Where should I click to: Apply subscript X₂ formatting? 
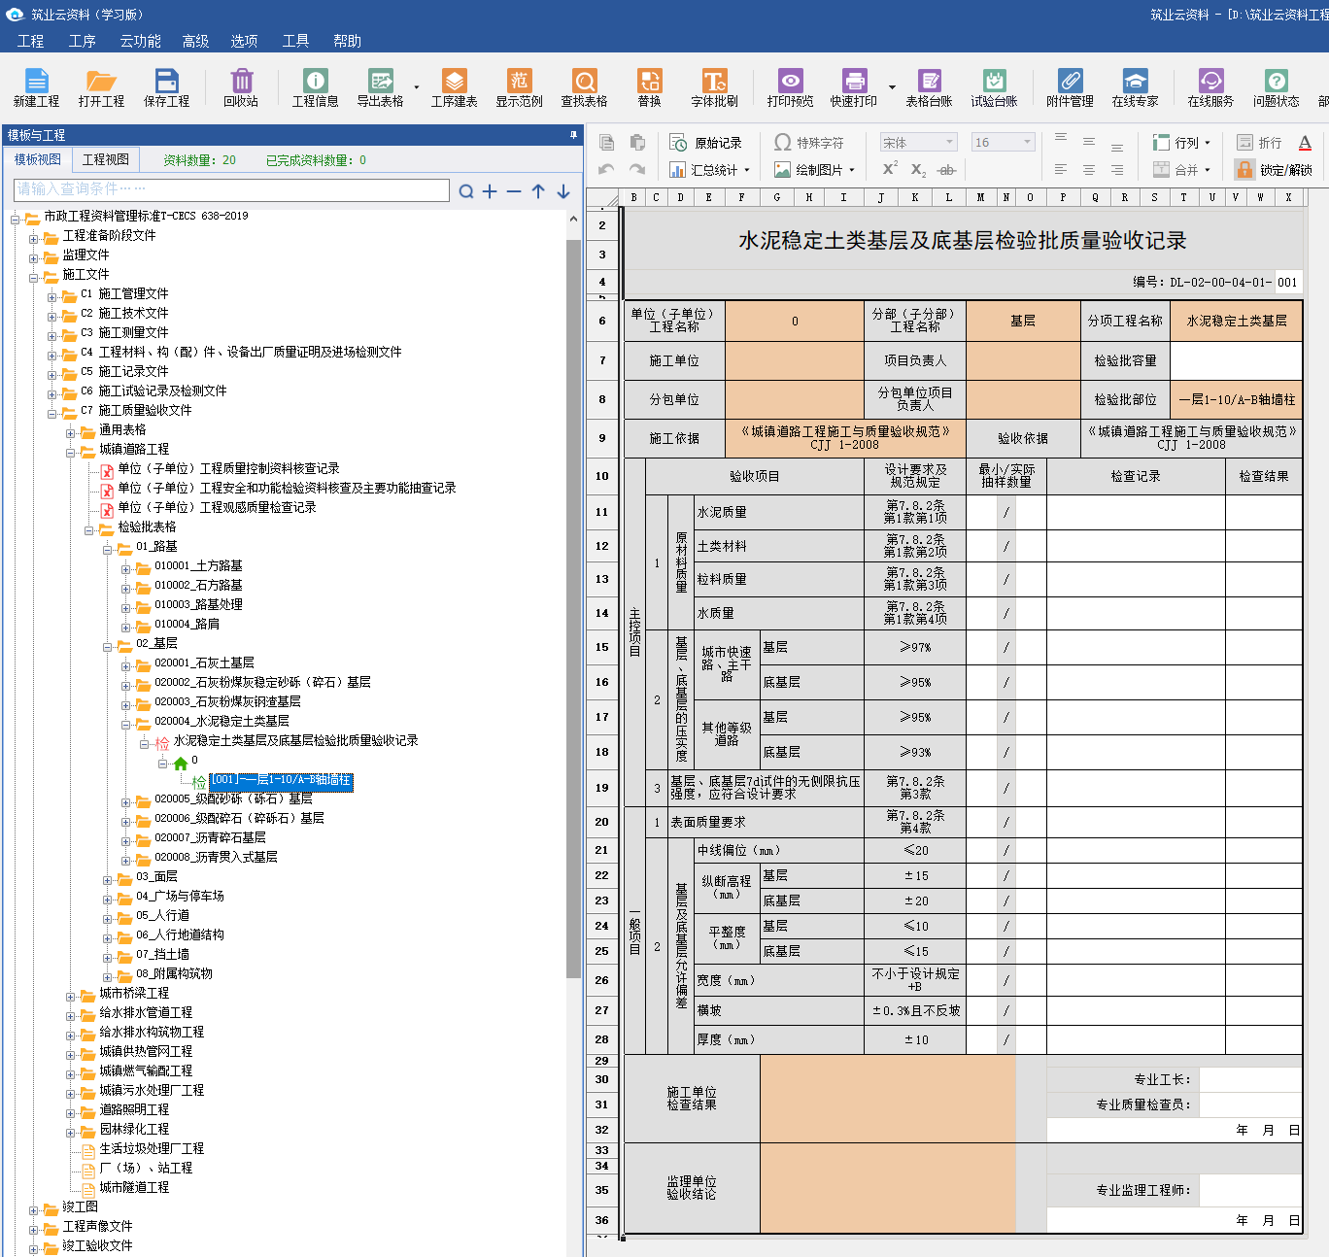pos(917,170)
